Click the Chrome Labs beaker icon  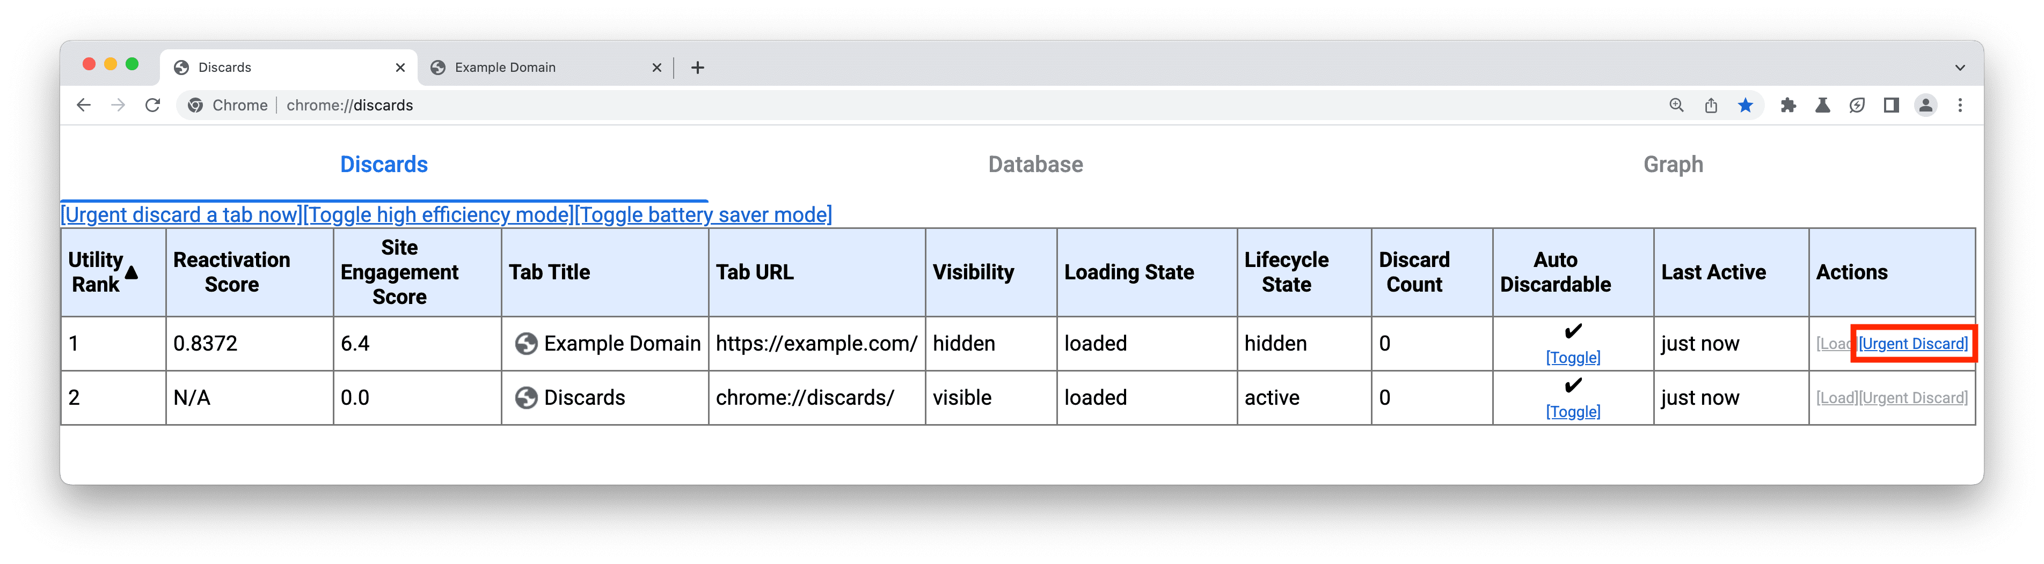[x=1822, y=105]
